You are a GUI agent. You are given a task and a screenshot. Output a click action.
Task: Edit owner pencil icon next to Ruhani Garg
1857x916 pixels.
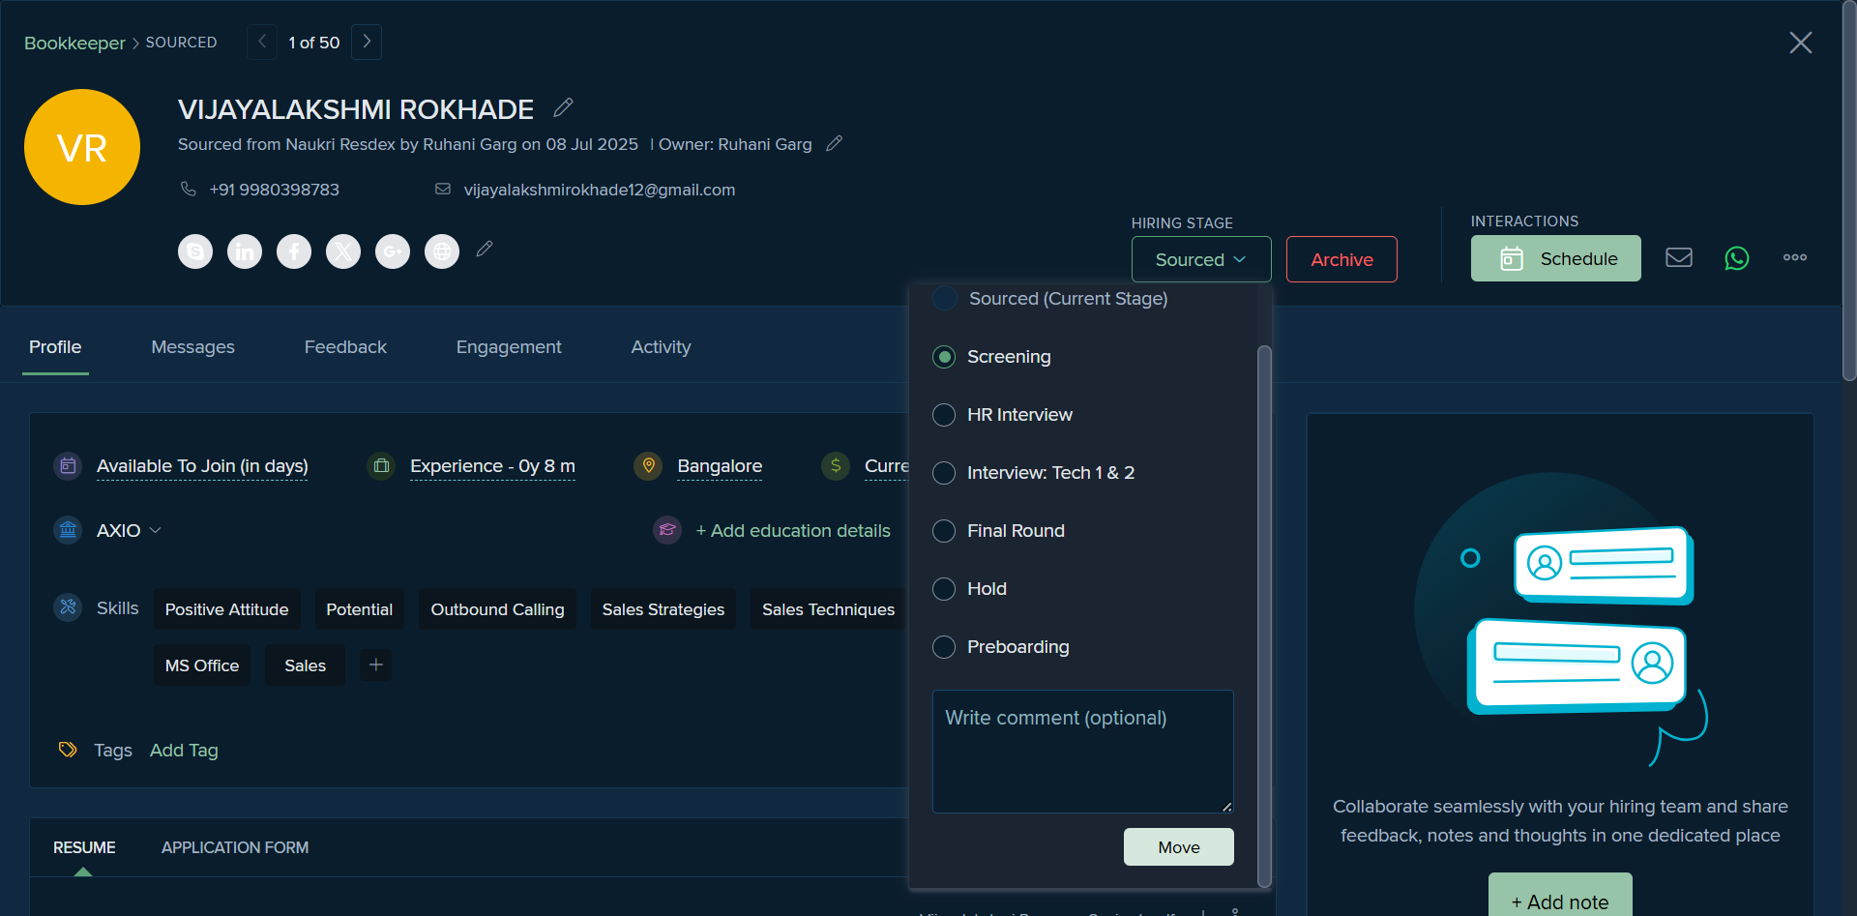coord(834,143)
